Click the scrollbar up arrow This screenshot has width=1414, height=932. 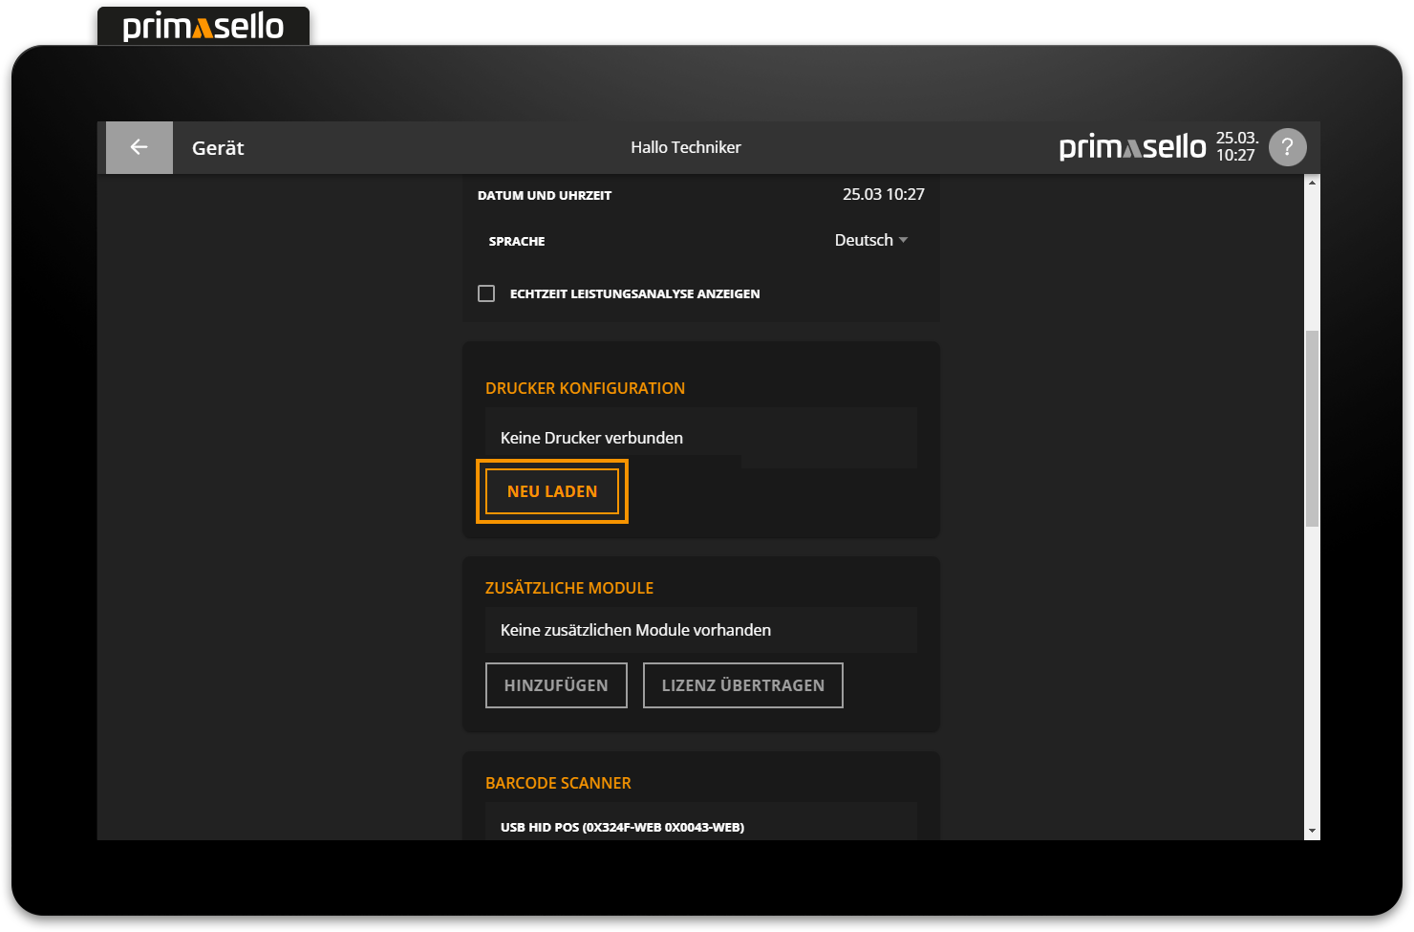[x=1312, y=183]
